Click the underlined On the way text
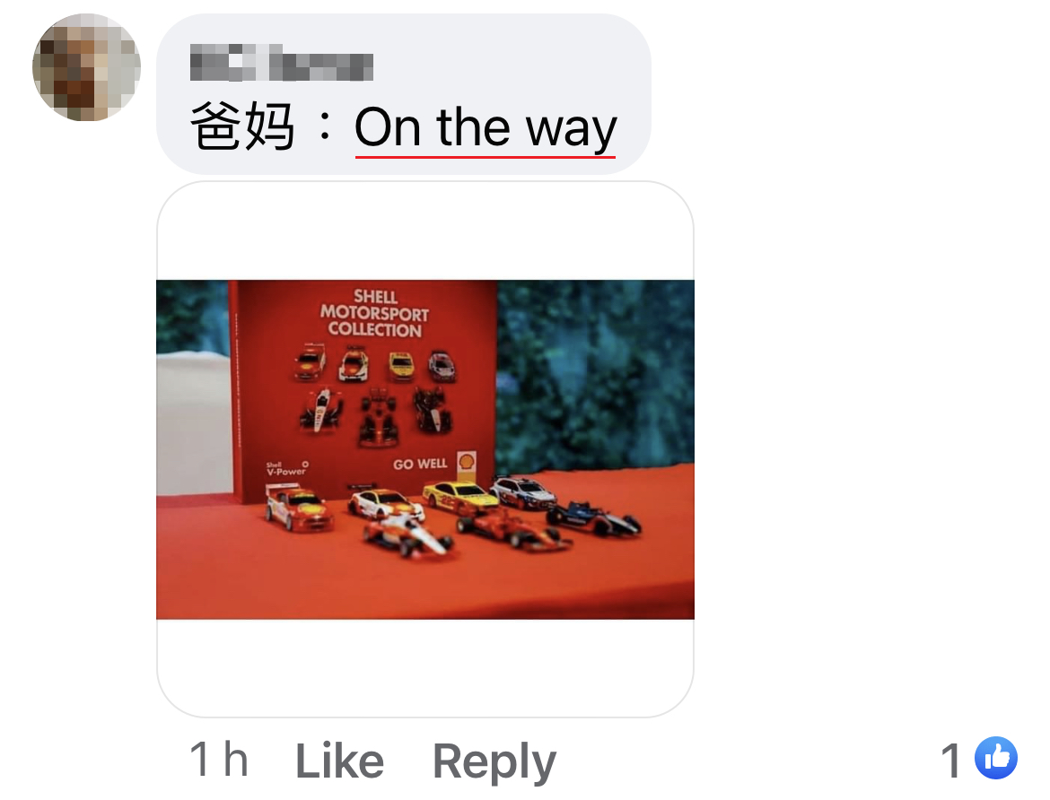The height and width of the screenshot is (800, 1050). pos(486,127)
